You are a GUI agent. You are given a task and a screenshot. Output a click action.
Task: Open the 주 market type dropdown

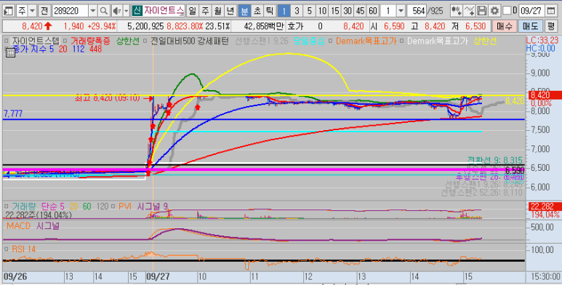(x=32, y=11)
